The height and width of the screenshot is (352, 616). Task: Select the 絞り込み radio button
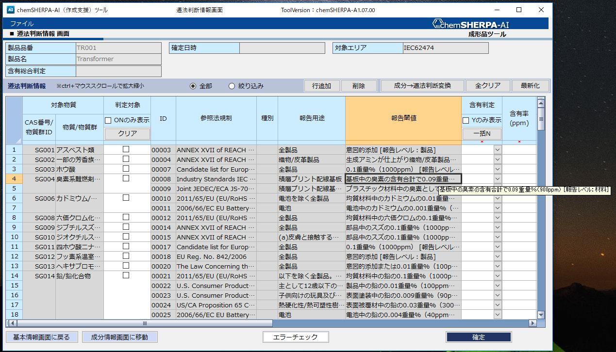tap(232, 86)
